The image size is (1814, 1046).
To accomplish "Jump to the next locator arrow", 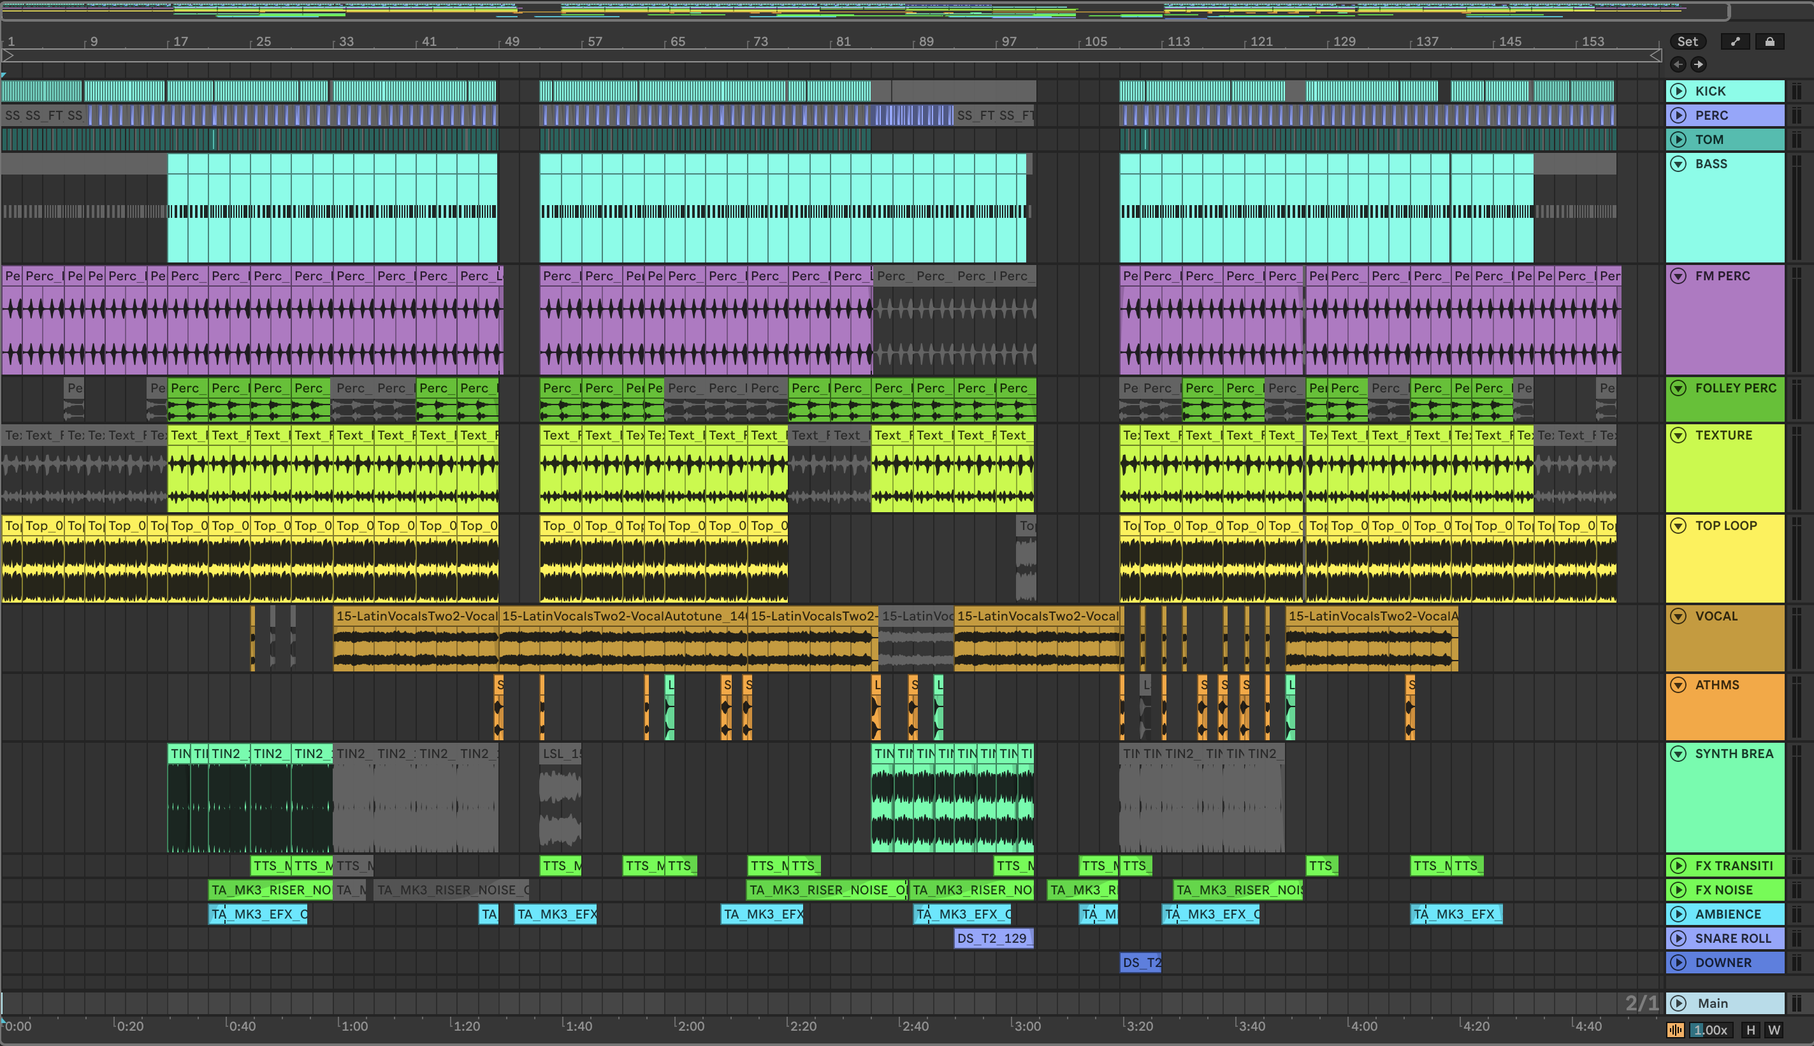I will (x=1698, y=64).
